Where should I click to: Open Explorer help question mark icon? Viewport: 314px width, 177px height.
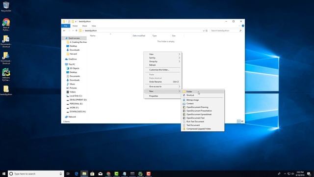click(243, 26)
